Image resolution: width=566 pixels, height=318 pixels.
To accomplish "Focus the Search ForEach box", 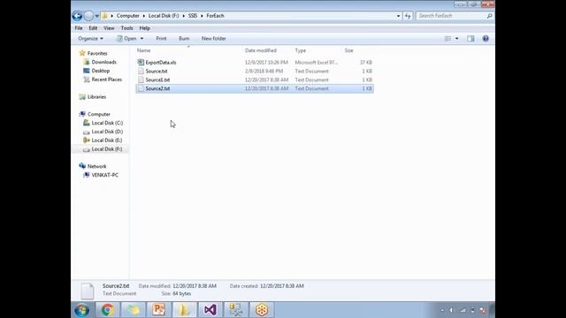I will coord(450,16).
